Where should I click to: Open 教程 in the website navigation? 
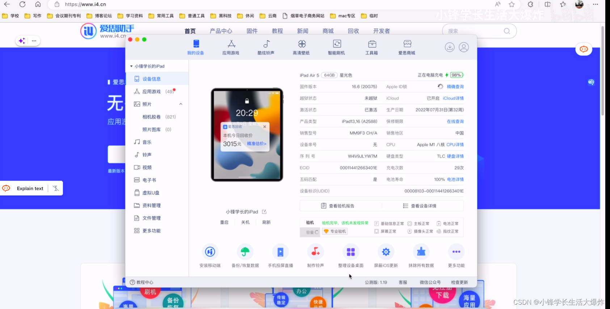coord(277,31)
